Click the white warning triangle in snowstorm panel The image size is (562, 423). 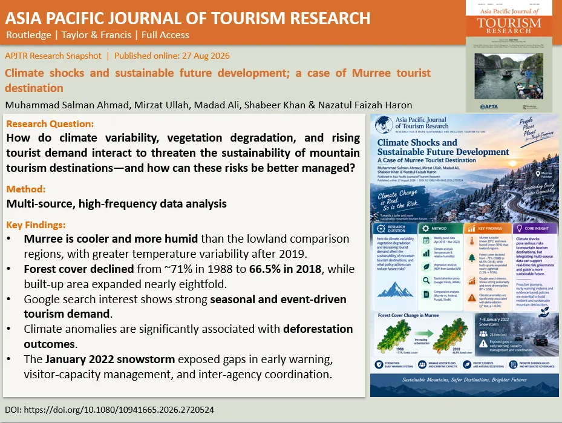[x=483, y=344]
